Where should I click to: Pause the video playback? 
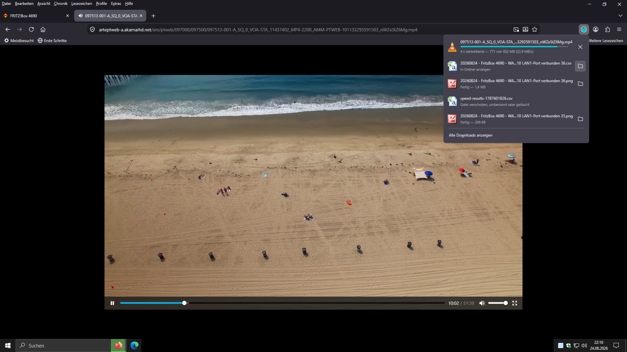click(112, 303)
